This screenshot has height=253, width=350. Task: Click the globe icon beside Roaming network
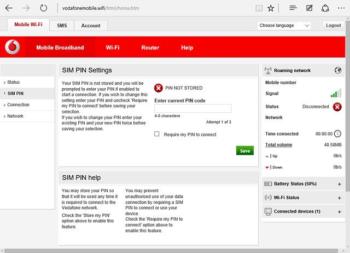tap(338, 71)
